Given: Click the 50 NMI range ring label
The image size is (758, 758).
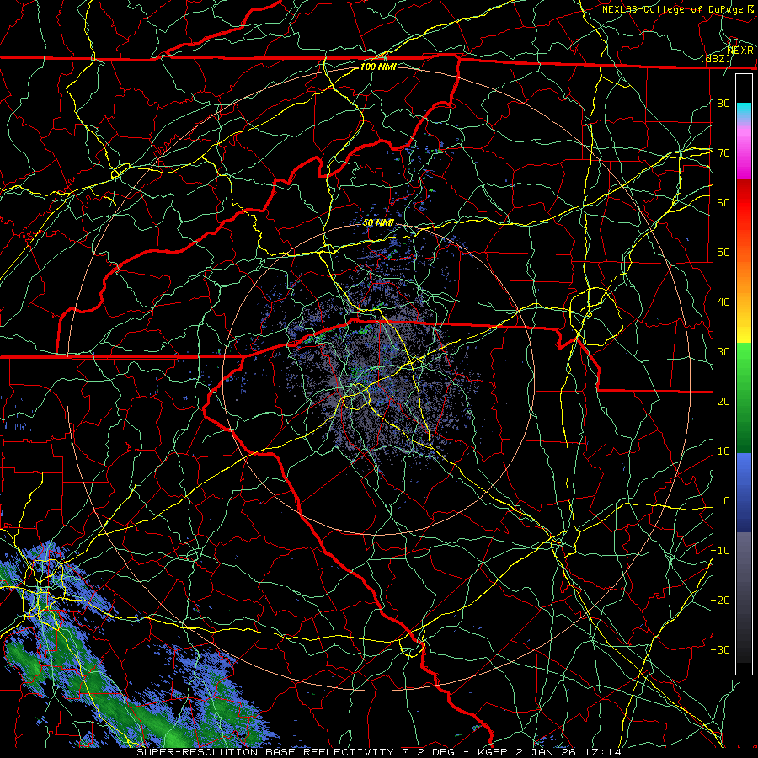Looking at the screenshot, I should click(x=378, y=223).
